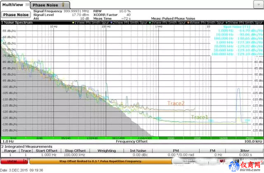Viewport: 264px width, 173px height.
Task: Click the Int Noise column header
Action: coord(138,151)
